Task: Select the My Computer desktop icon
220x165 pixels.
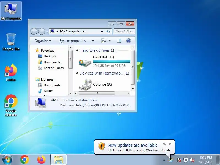Action: (x=11, y=11)
